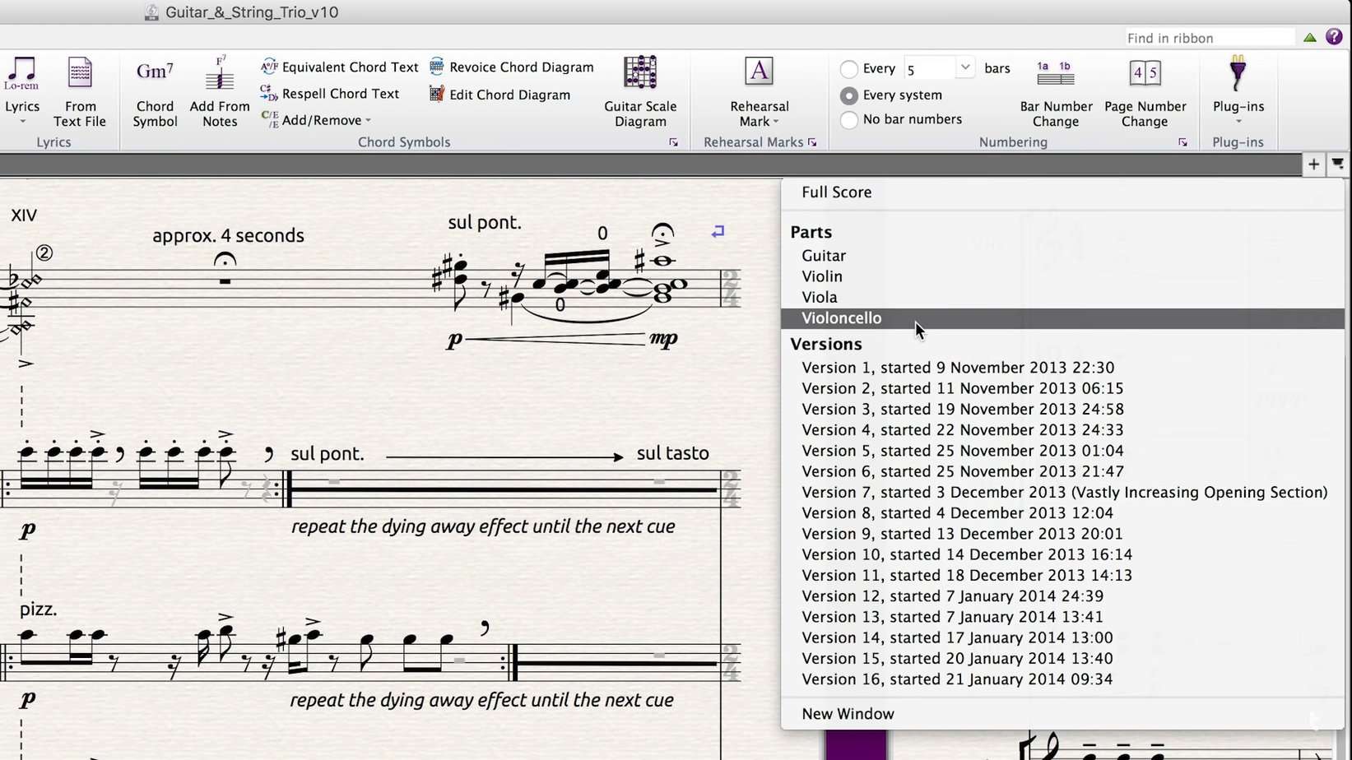Select the Chord Symbol tool
The height and width of the screenshot is (760, 1352).
154,89
